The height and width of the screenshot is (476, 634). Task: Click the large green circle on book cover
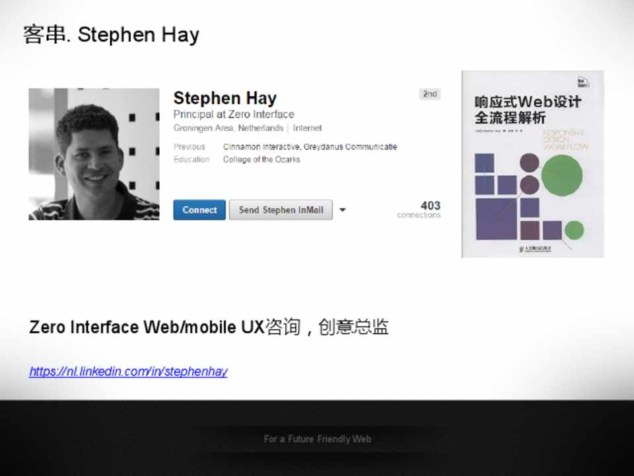[x=561, y=175]
